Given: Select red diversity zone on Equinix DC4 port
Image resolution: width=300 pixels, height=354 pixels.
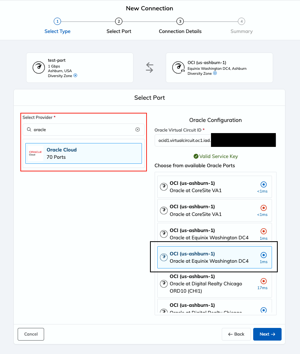Looking at the screenshot, I should click(264, 231).
